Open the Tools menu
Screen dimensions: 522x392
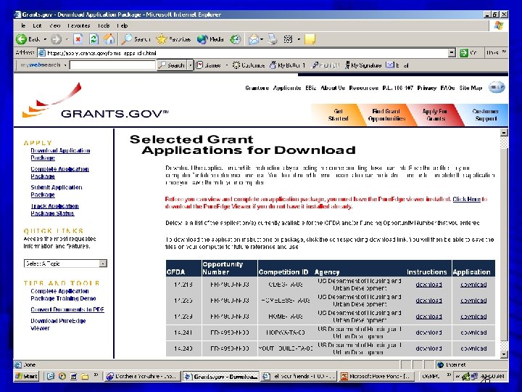[104, 25]
